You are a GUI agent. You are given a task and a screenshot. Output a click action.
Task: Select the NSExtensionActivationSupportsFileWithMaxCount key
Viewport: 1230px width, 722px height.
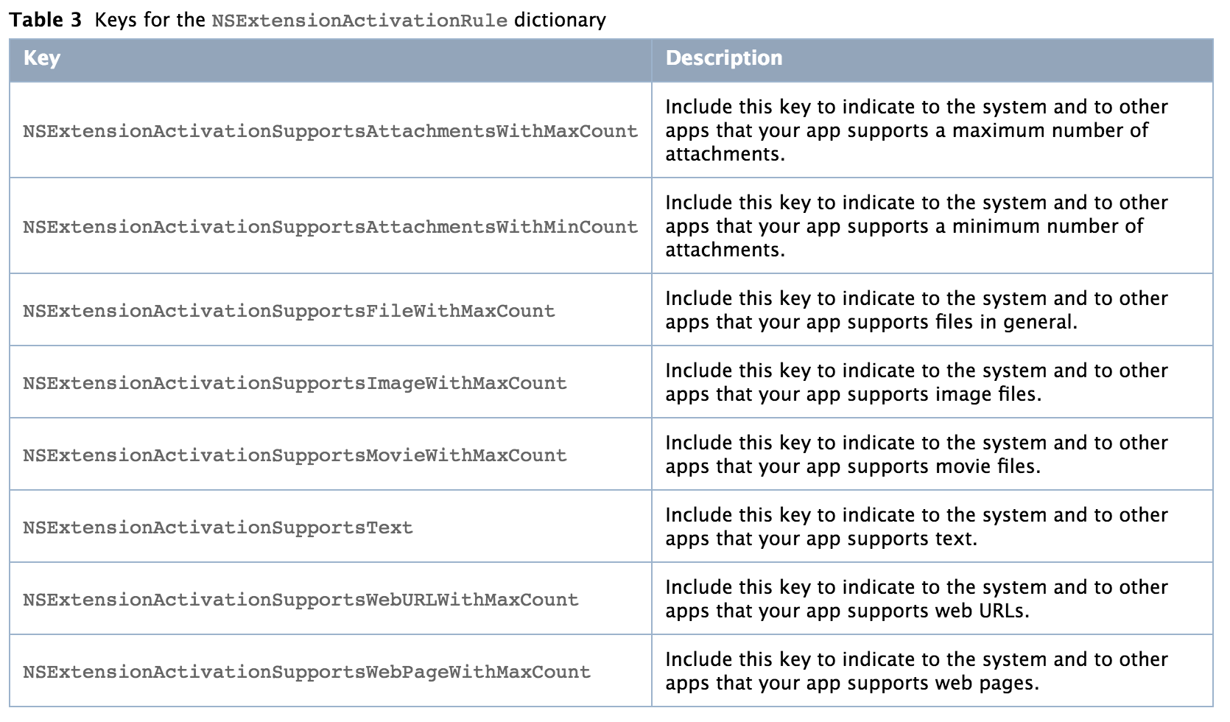click(289, 311)
